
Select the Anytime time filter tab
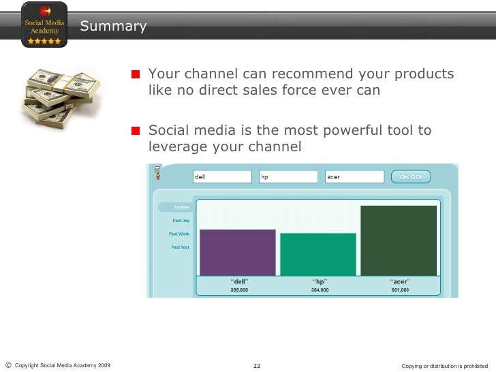176,207
